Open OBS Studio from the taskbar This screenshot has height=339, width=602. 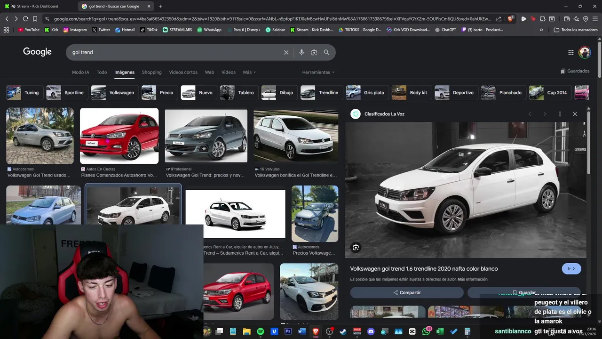coord(329,331)
